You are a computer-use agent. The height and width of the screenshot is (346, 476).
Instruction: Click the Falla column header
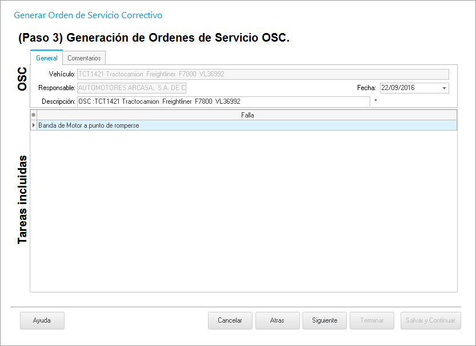[247, 115]
